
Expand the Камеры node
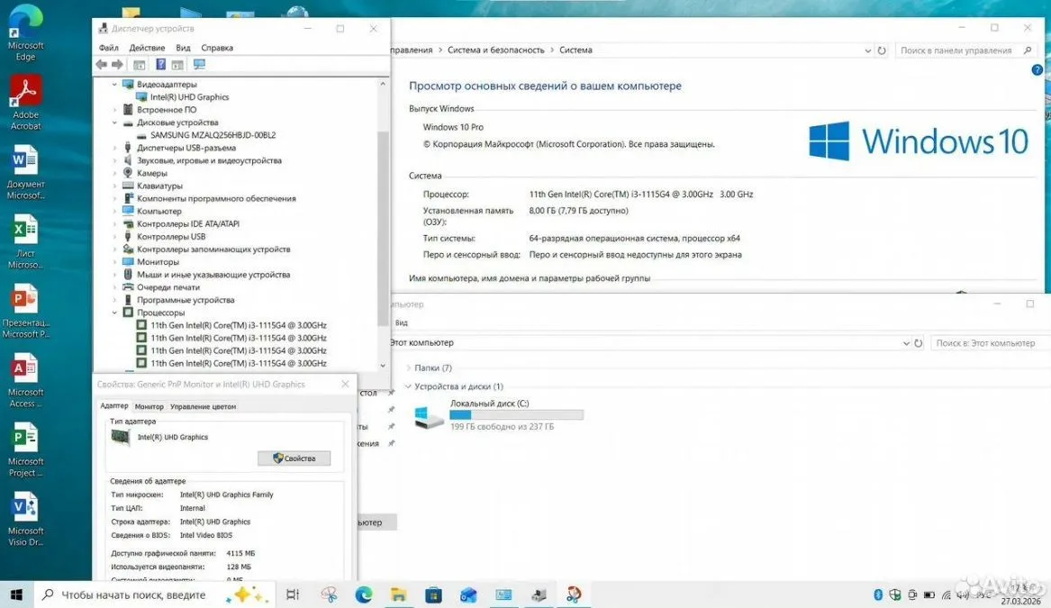click(x=114, y=173)
